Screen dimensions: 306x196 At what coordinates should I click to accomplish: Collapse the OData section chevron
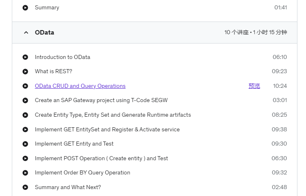tap(26, 33)
